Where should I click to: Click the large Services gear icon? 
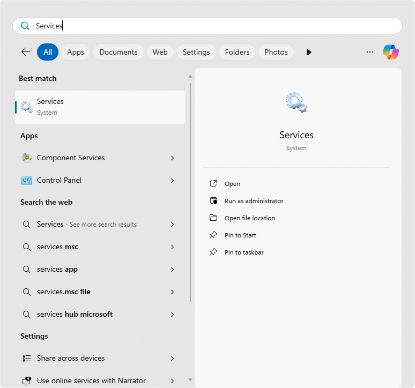296,102
